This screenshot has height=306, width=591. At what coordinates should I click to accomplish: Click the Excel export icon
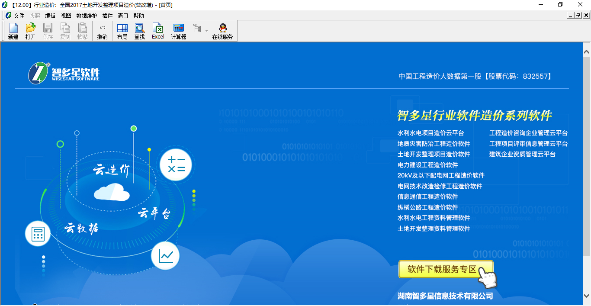[158, 31]
